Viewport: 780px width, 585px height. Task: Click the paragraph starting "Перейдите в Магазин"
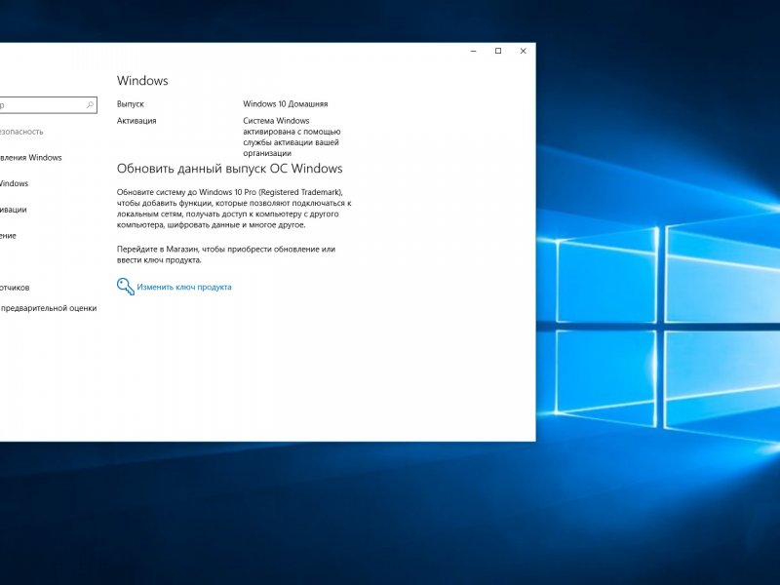[226, 254]
